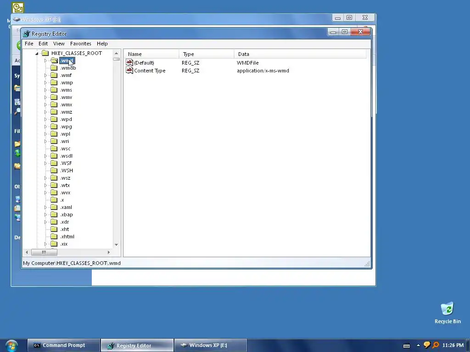Select the WMDFile data value

coord(247,63)
